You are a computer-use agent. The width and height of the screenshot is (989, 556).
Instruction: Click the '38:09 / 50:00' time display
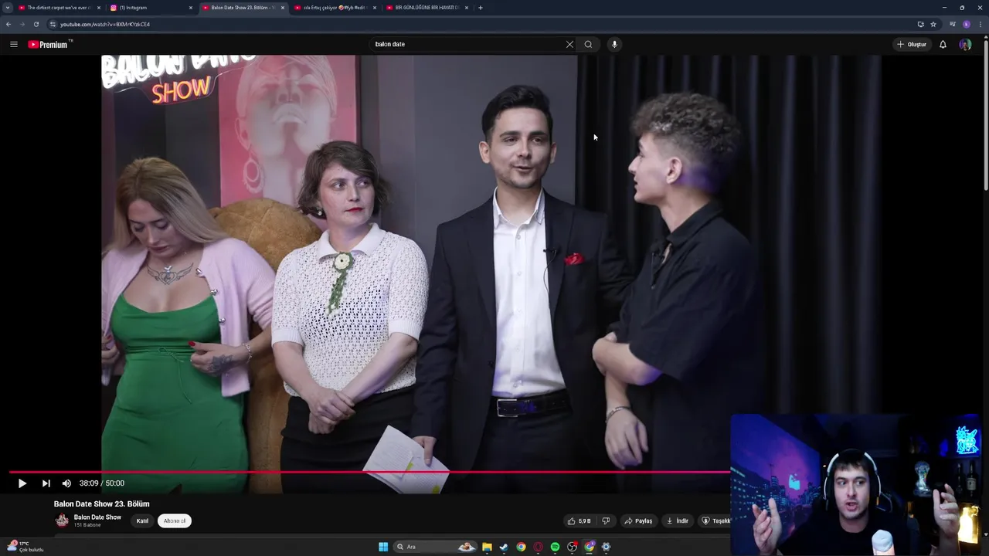point(101,483)
